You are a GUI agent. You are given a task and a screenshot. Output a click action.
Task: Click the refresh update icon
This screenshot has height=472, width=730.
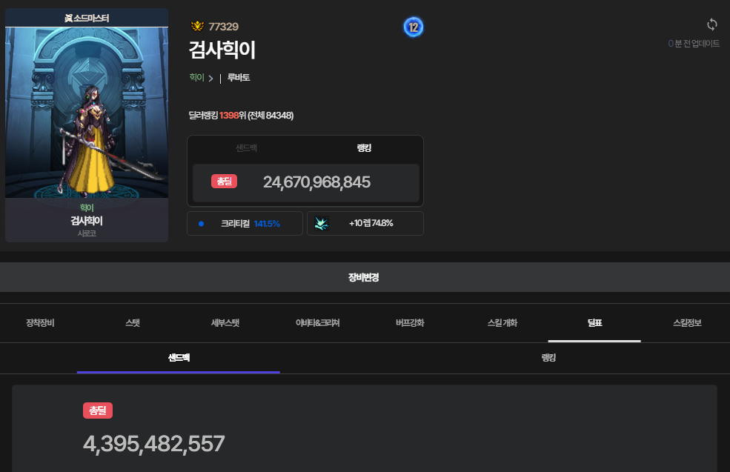712,24
